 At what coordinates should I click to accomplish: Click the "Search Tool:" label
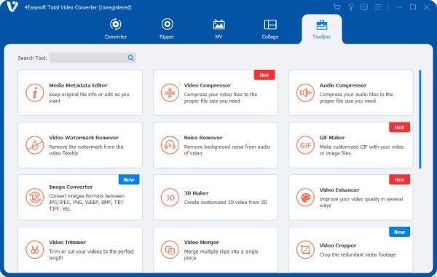(32, 58)
